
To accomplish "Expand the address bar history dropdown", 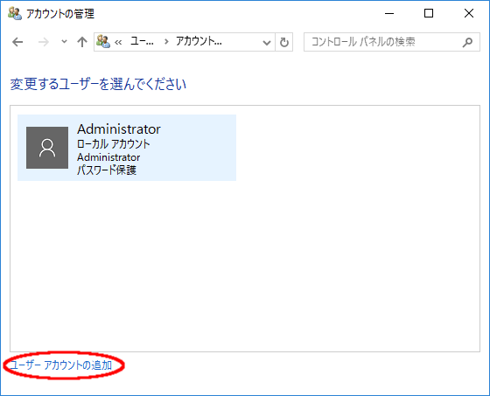I will 267,42.
